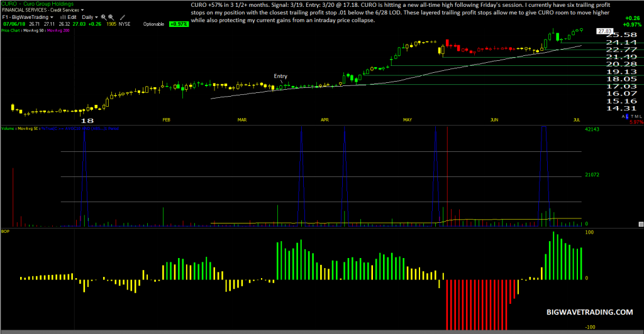Click the blue %True condition legend label

[x=80, y=129]
